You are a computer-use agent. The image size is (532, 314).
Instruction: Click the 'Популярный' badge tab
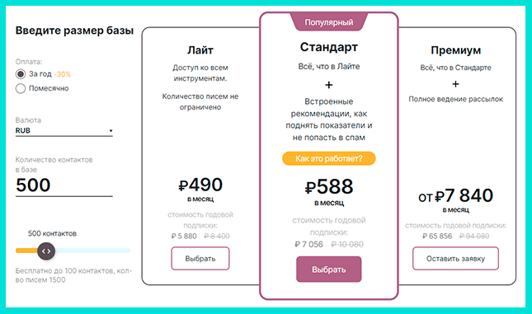[329, 22]
